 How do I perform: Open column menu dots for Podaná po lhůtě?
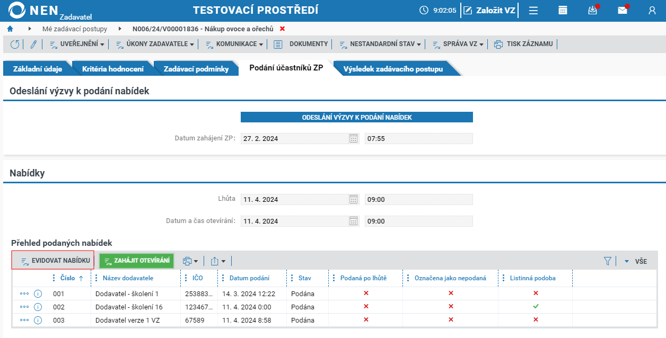coord(334,278)
